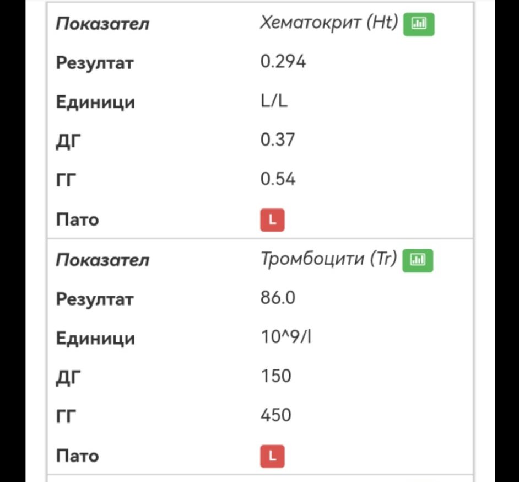Screen dimensions: 519x482
Task: Click the platelet result value 86.0
Action: click(x=278, y=298)
